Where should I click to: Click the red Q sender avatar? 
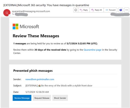(7, 13)
